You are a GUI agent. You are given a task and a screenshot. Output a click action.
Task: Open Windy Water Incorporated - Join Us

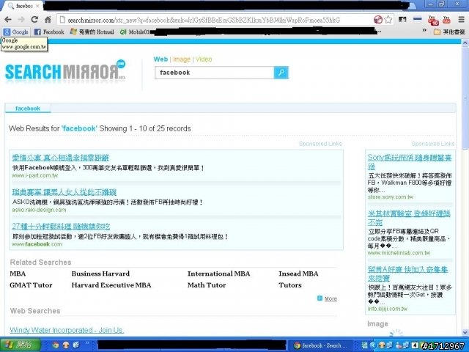pyautogui.click(x=67, y=330)
